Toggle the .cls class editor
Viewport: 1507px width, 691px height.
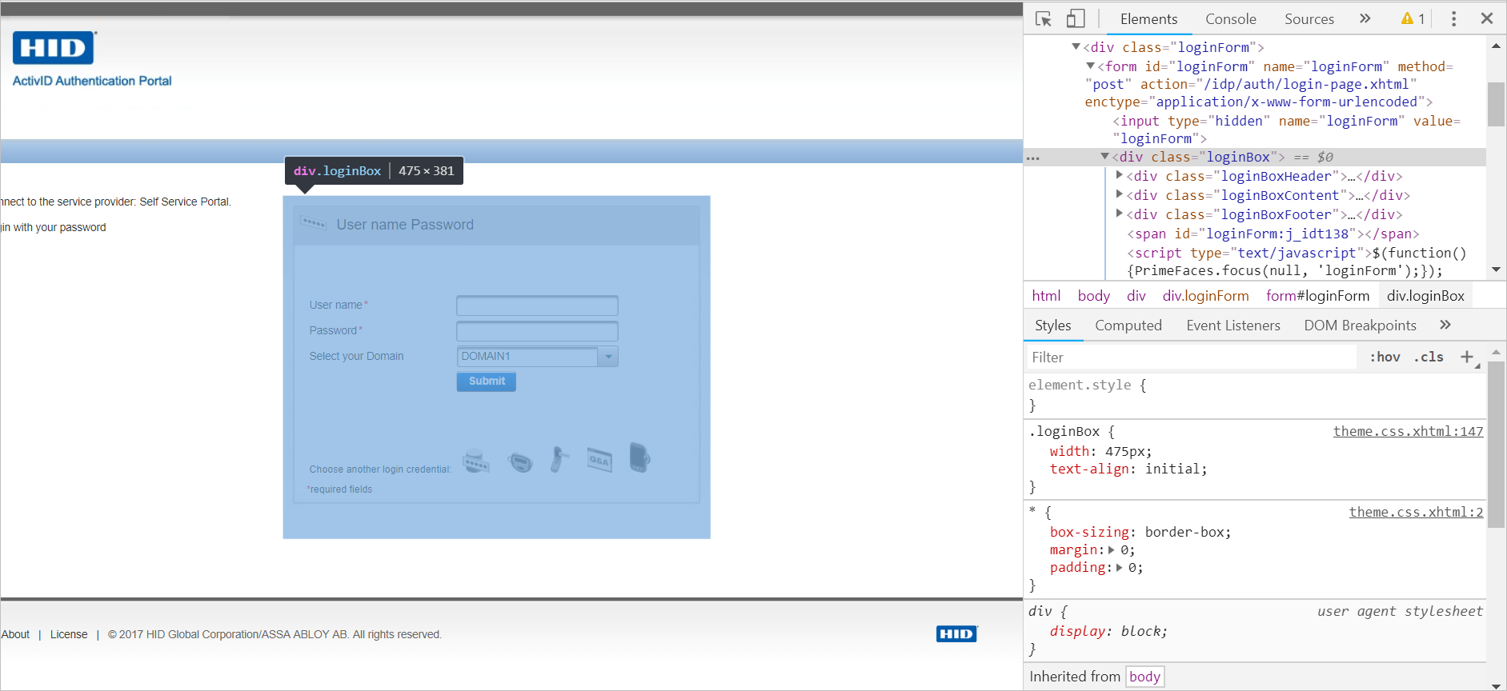point(1429,357)
